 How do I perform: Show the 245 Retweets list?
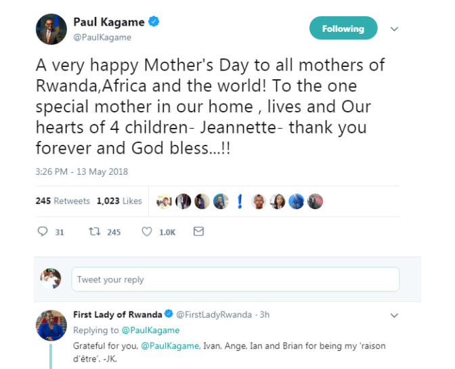pos(62,201)
